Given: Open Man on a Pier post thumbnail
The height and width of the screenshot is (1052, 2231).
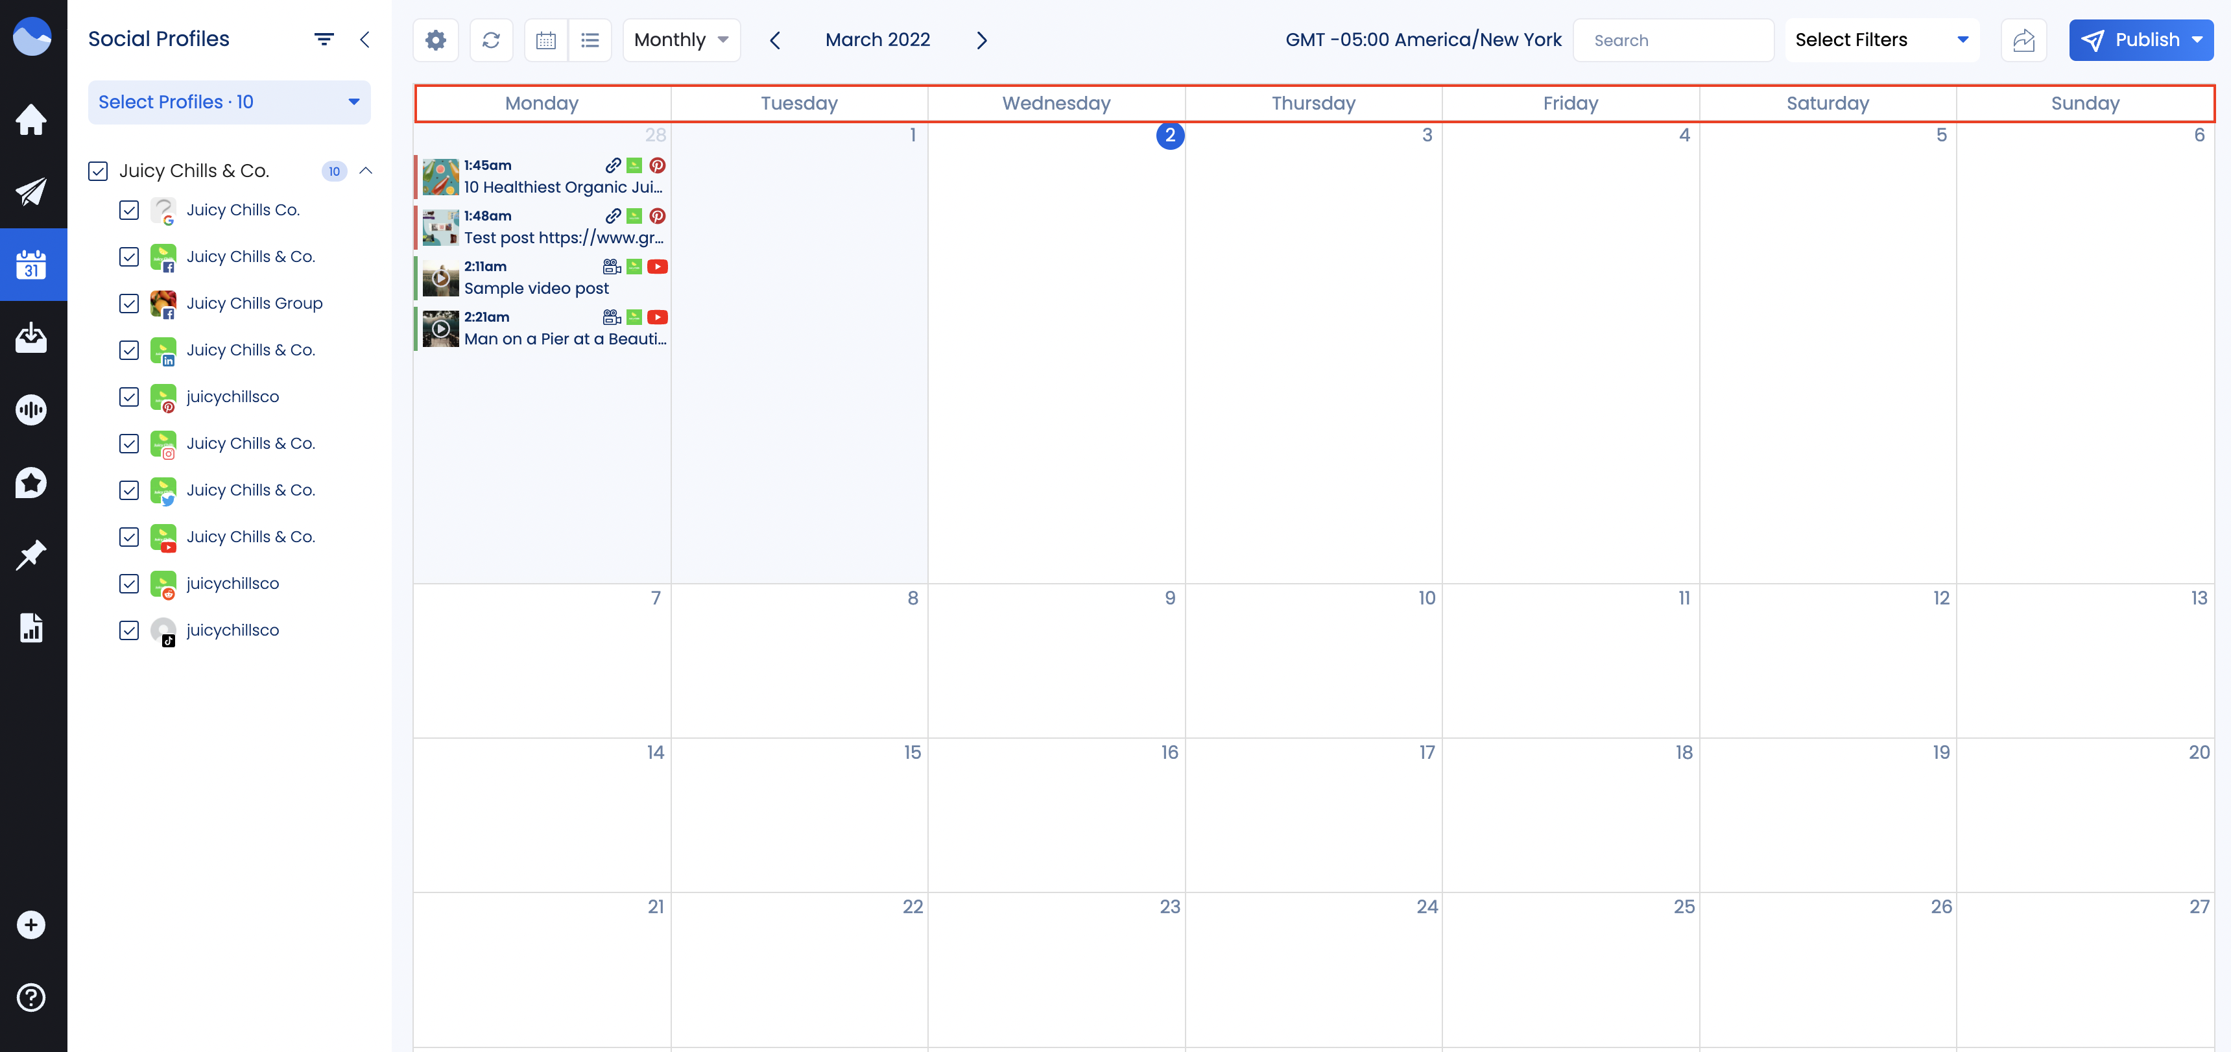Looking at the screenshot, I should pyautogui.click(x=440, y=329).
